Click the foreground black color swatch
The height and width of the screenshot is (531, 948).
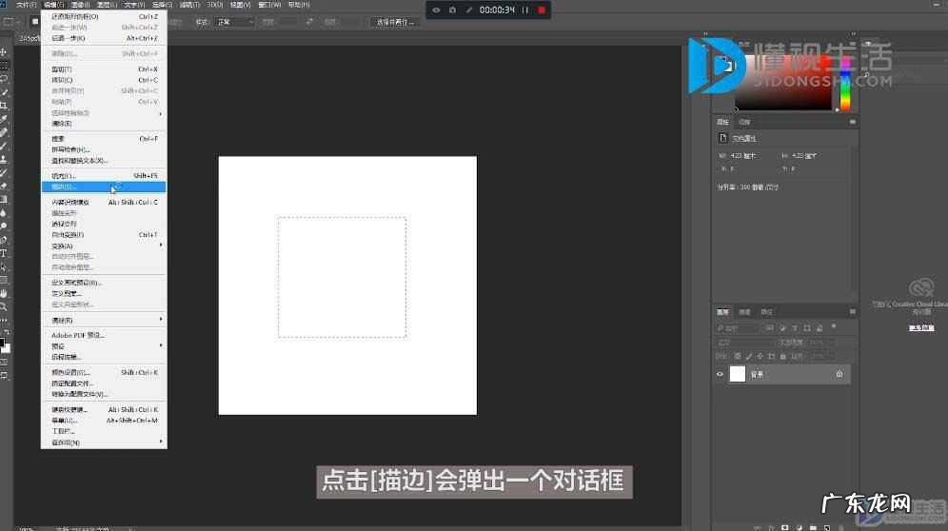point(3,343)
